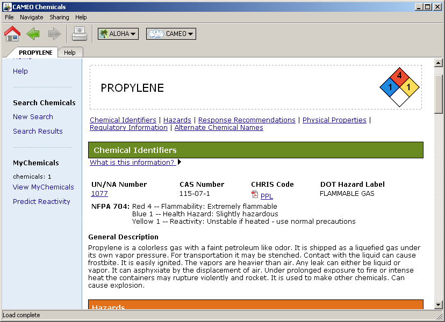Open the Sharing menu
Image resolution: width=445 pixels, height=322 pixels.
pos(59,17)
